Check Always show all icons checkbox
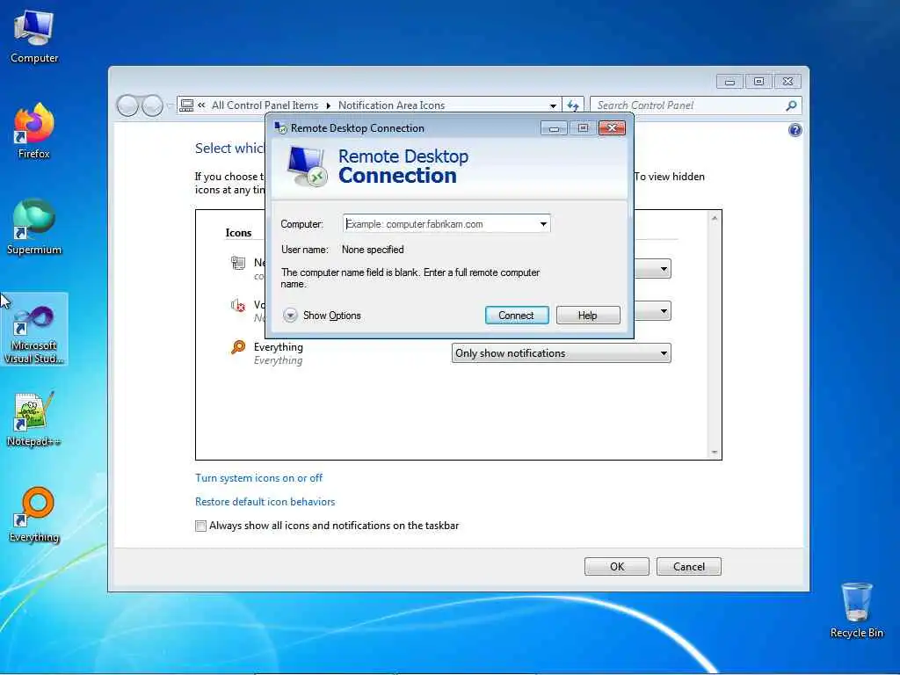The width and height of the screenshot is (900, 675). tap(200, 526)
